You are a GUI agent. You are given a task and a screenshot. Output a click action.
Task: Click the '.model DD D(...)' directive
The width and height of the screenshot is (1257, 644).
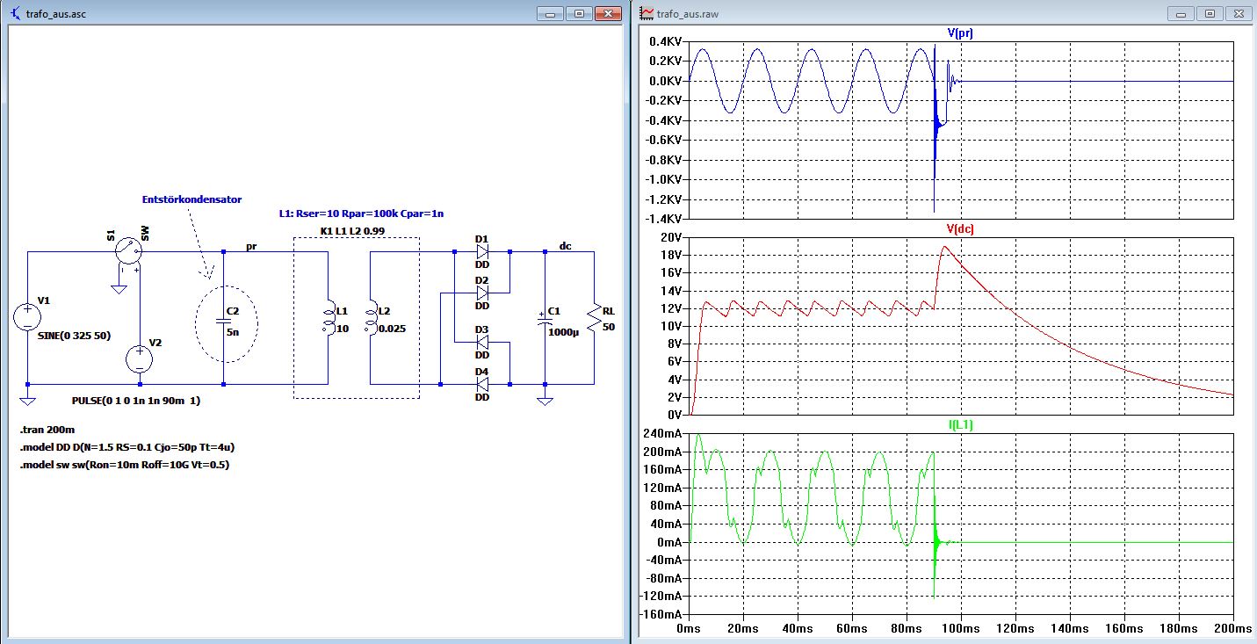[x=126, y=447]
